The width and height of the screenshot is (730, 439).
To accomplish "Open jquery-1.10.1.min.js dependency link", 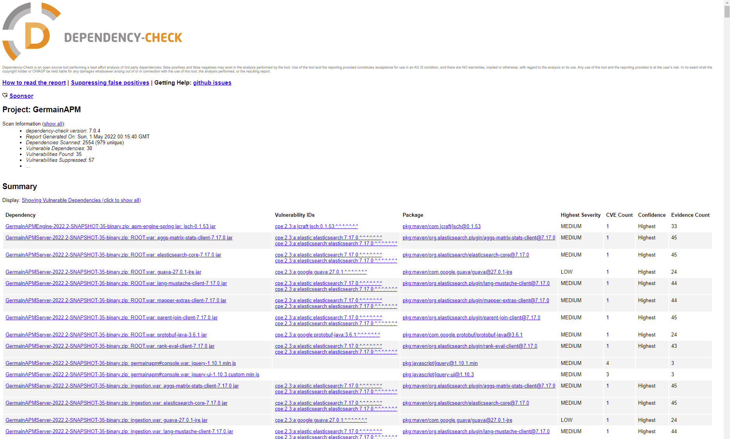I will point(121,363).
